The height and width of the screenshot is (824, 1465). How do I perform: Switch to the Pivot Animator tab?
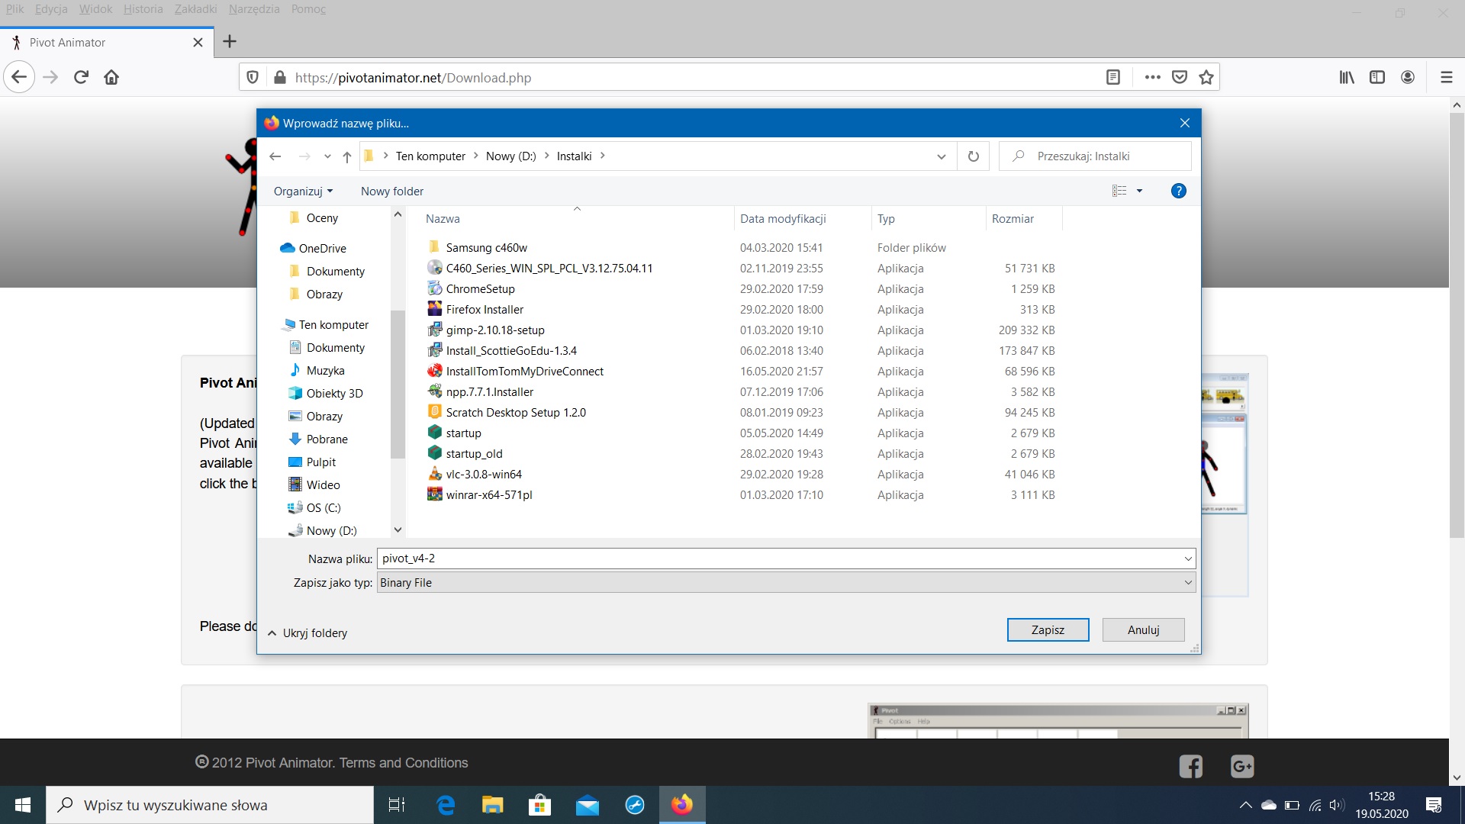[x=107, y=43]
